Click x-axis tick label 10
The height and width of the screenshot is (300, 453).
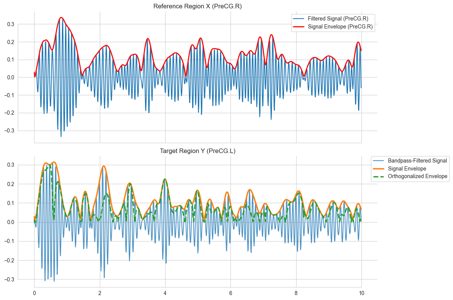coord(361,293)
